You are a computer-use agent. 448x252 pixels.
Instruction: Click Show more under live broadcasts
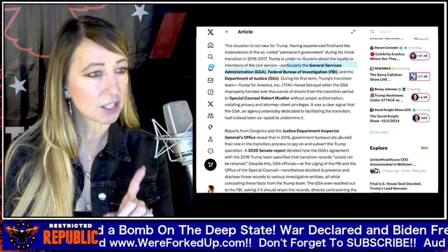coord(379,132)
